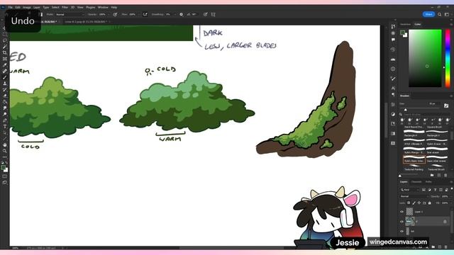Open brush Opacity dropdown arrow
This screenshot has width=454, height=255.
click(109, 14)
